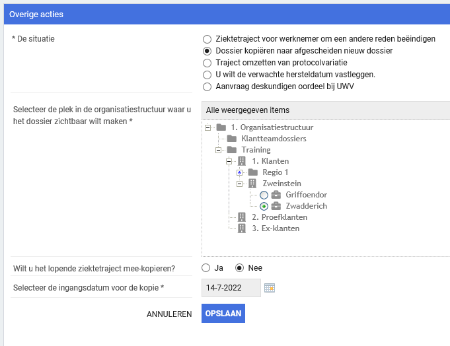Expand the Regio 1 tree node
450x346 pixels.
click(x=240, y=172)
